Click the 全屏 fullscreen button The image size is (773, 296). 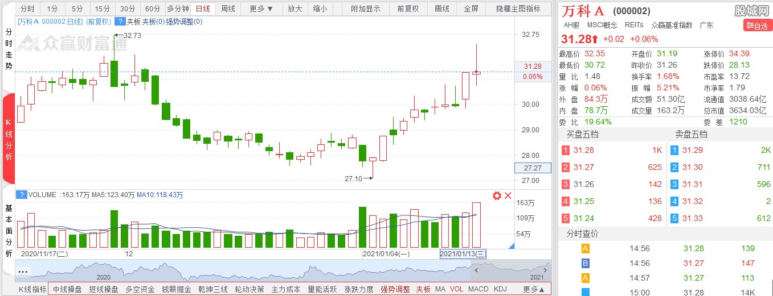coord(471,9)
